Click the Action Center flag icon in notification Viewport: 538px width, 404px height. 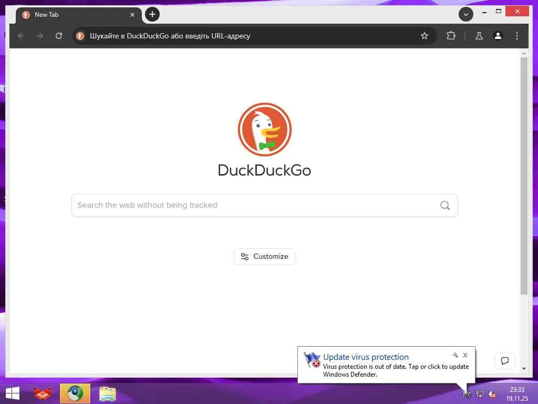tap(312, 360)
